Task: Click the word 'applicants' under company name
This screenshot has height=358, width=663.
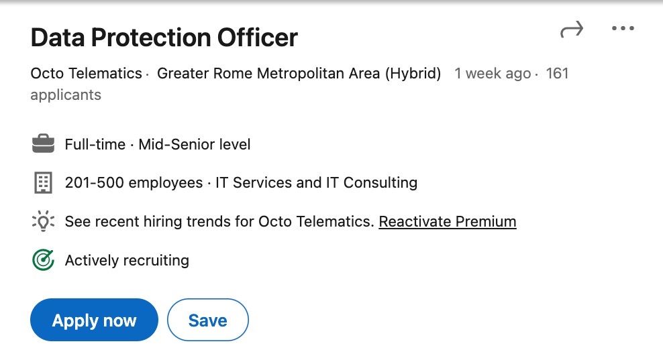Action: click(x=66, y=95)
